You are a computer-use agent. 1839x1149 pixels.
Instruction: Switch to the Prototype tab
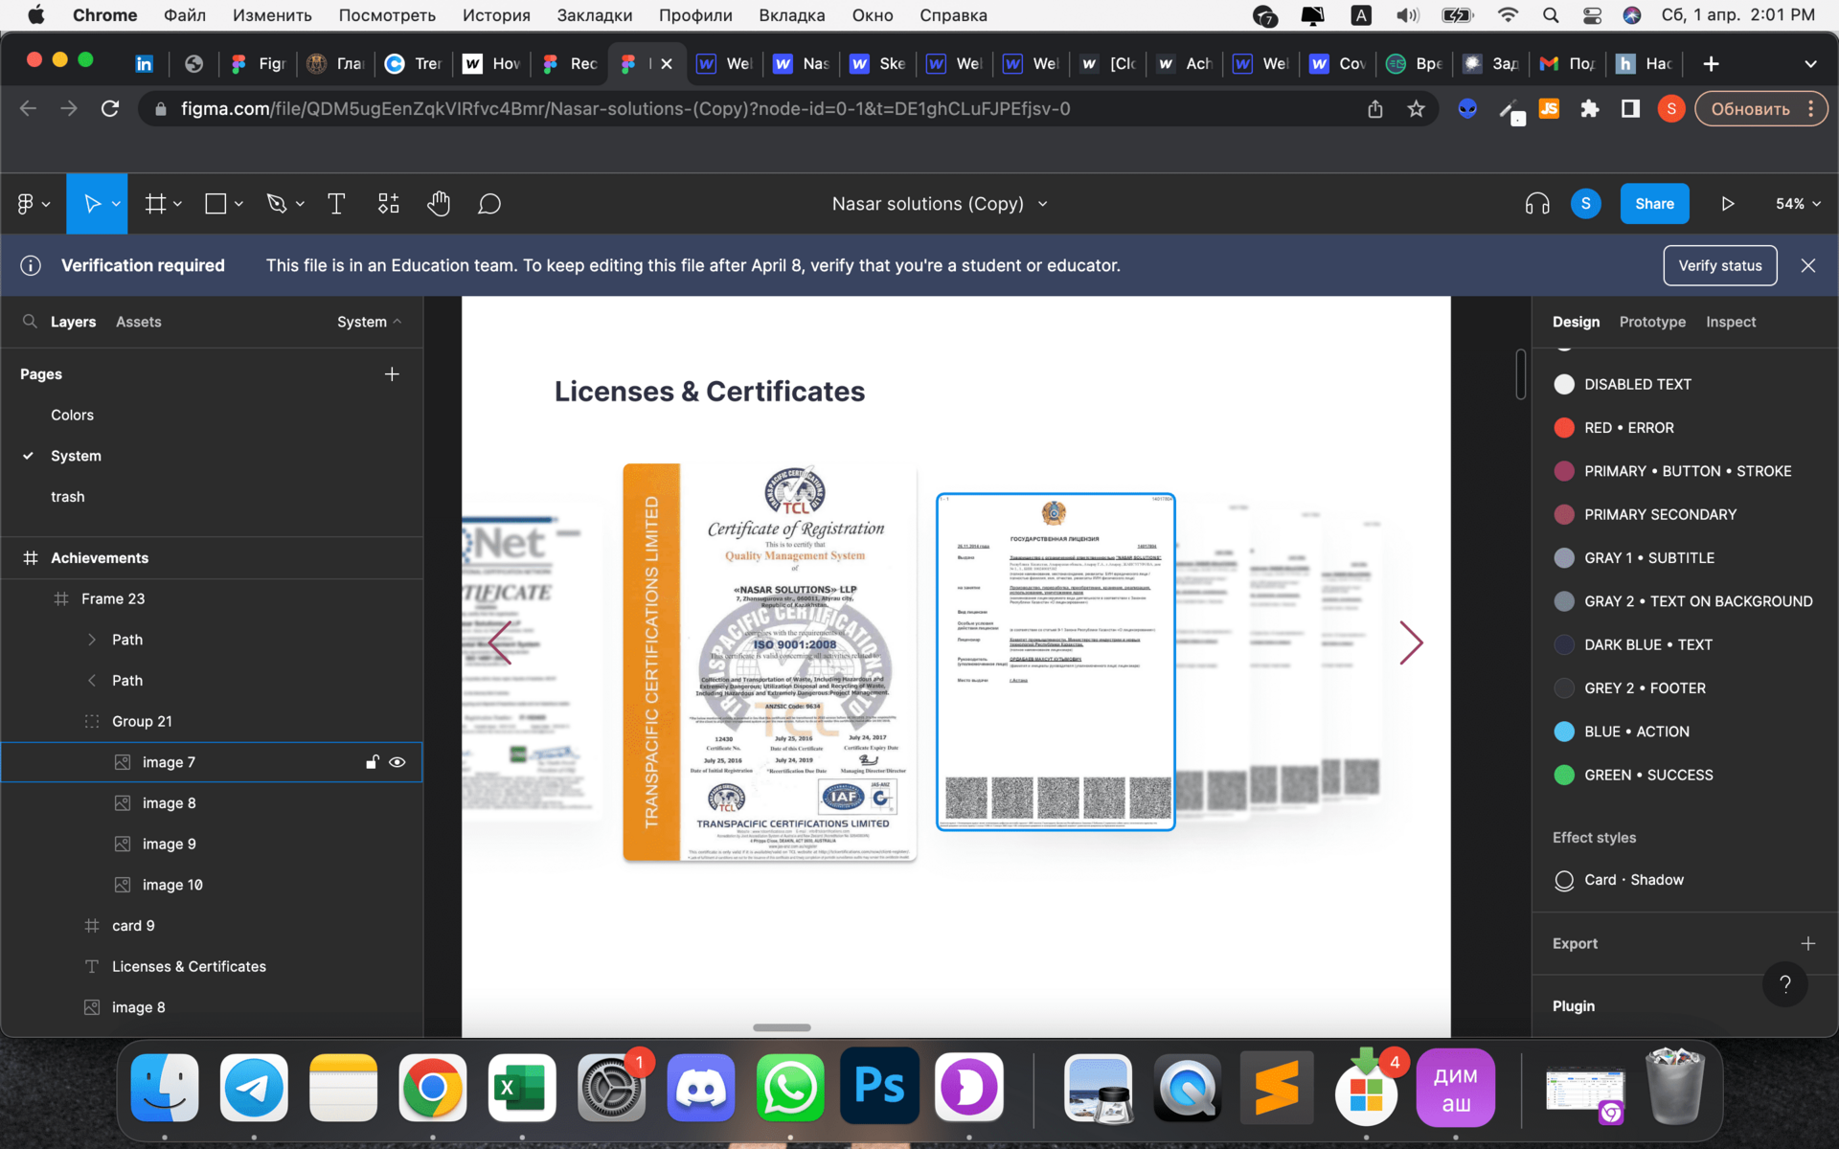[x=1652, y=322]
